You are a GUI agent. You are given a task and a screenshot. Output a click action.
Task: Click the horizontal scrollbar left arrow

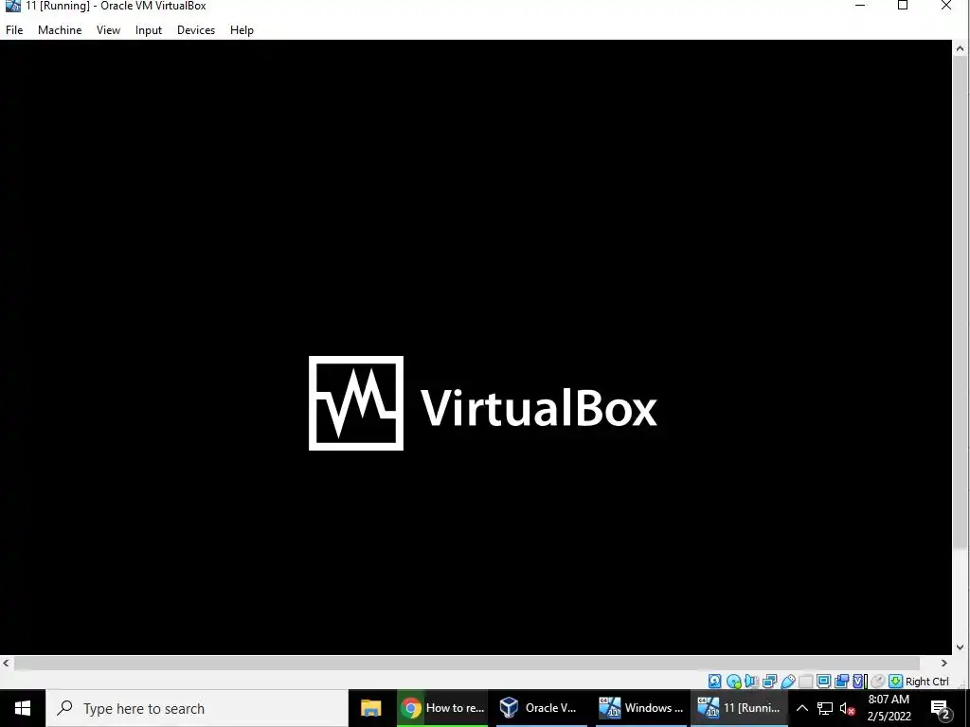pos(7,663)
